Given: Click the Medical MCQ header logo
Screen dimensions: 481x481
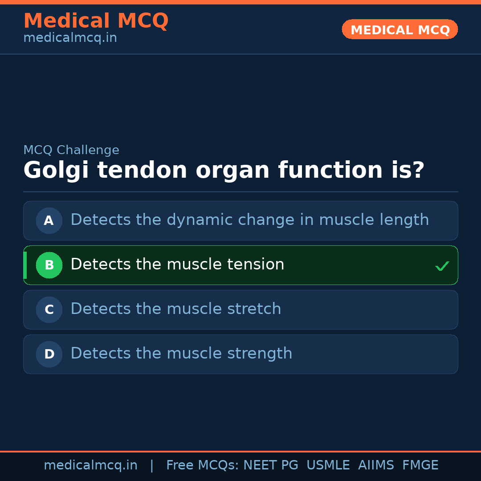Looking at the screenshot, I should tap(96, 21).
